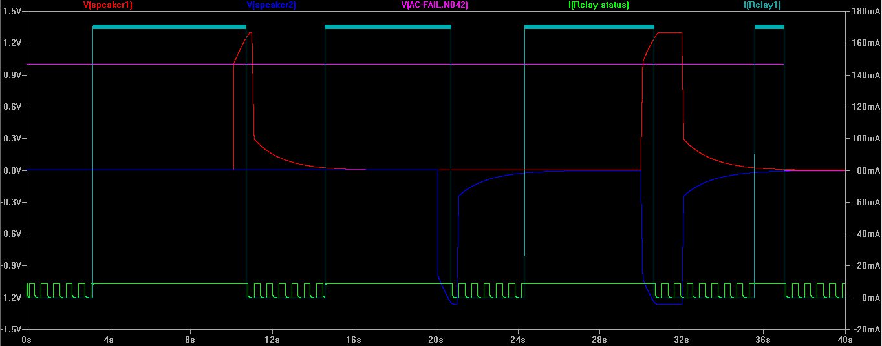Click the -20mA right axis label
This screenshot has width=882, height=346.
coord(867,329)
